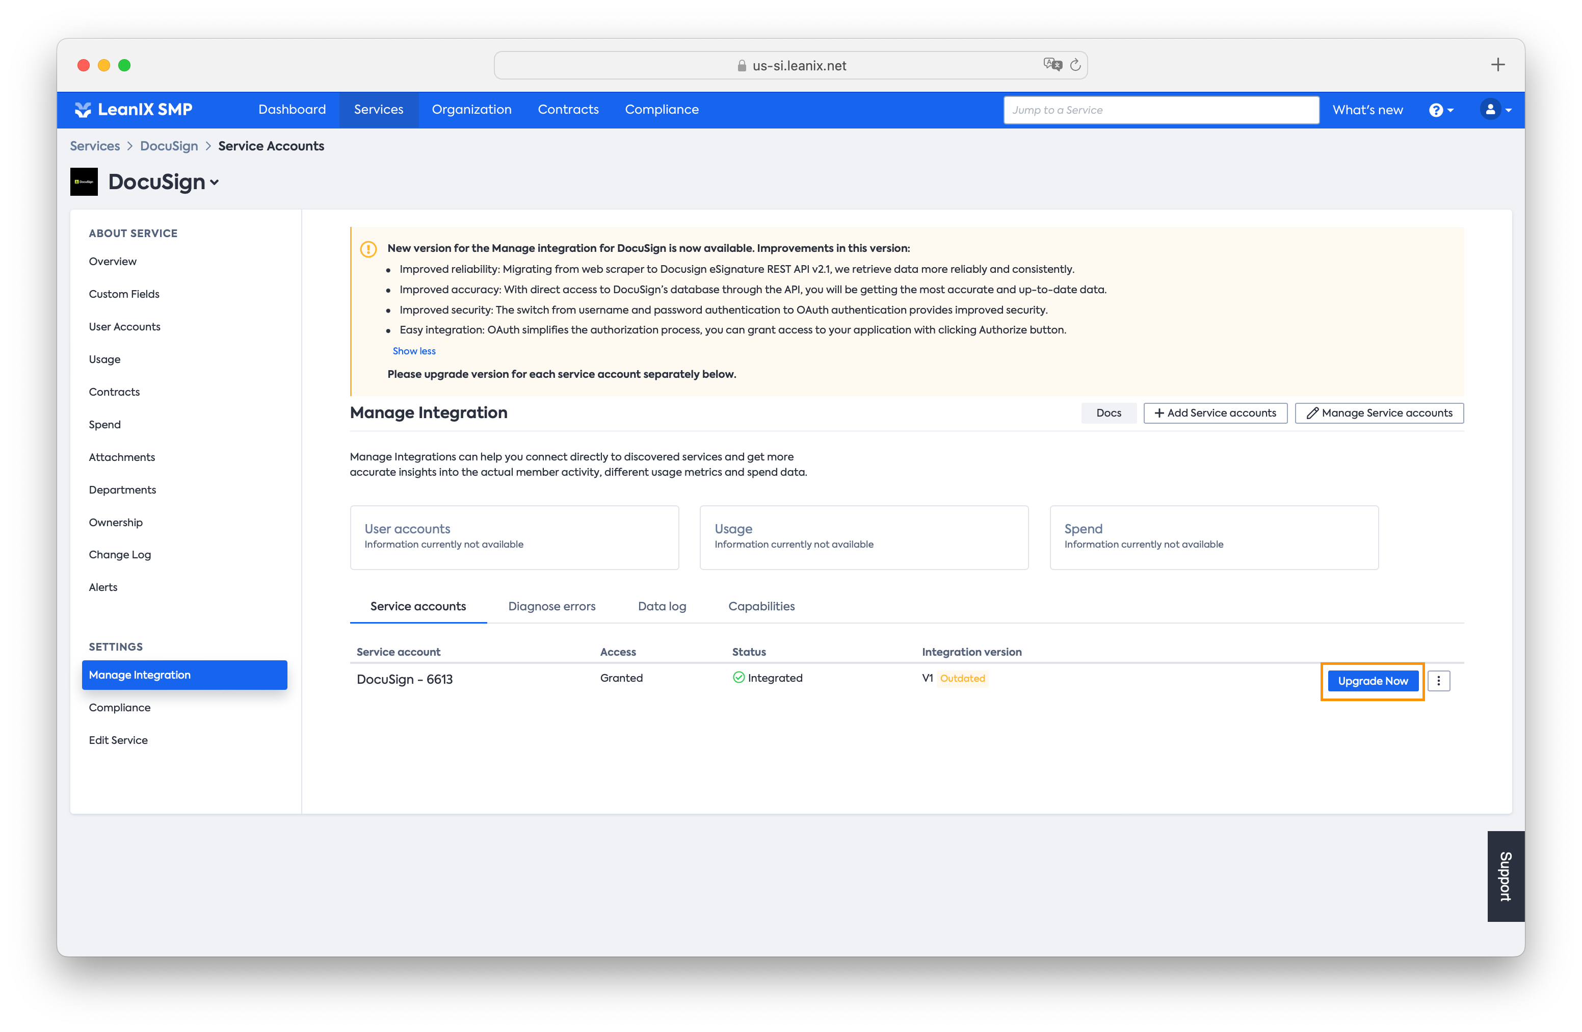The width and height of the screenshot is (1582, 1032).
Task: Open the user profile avatar menu
Action: 1495,110
